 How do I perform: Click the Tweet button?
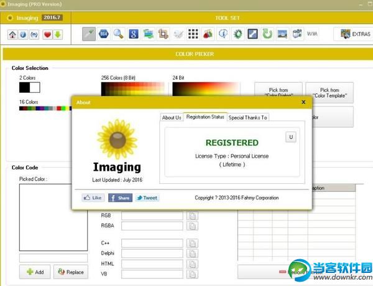pos(147,198)
